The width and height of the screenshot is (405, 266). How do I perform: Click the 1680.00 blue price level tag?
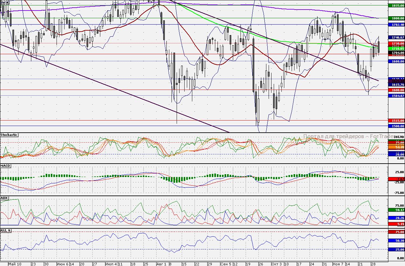click(x=396, y=61)
